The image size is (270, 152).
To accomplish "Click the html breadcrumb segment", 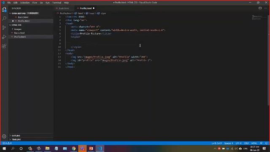I will [x=81, y=13].
